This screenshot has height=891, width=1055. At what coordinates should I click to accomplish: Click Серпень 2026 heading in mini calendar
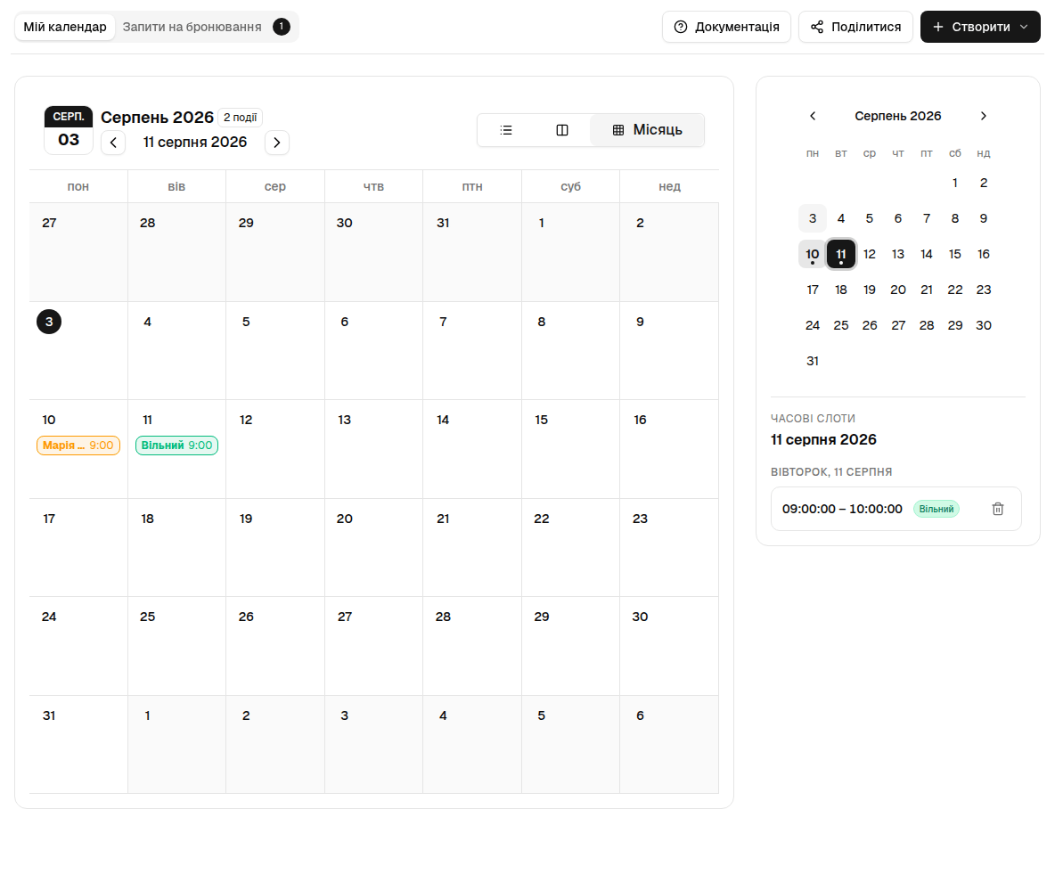pyautogui.click(x=898, y=116)
